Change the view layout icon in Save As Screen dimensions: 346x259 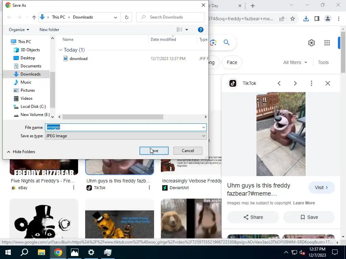(179, 30)
